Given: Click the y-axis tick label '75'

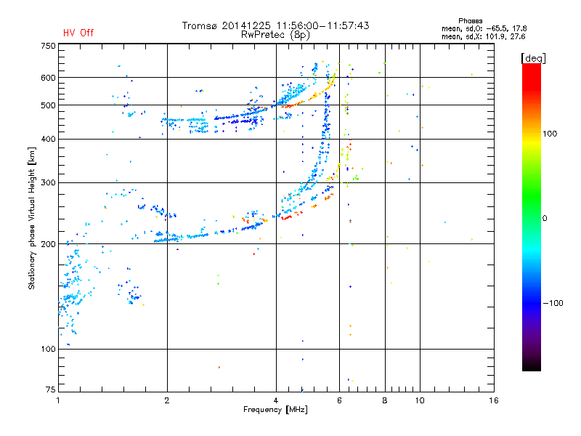Looking at the screenshot, I should click(51, 389).
